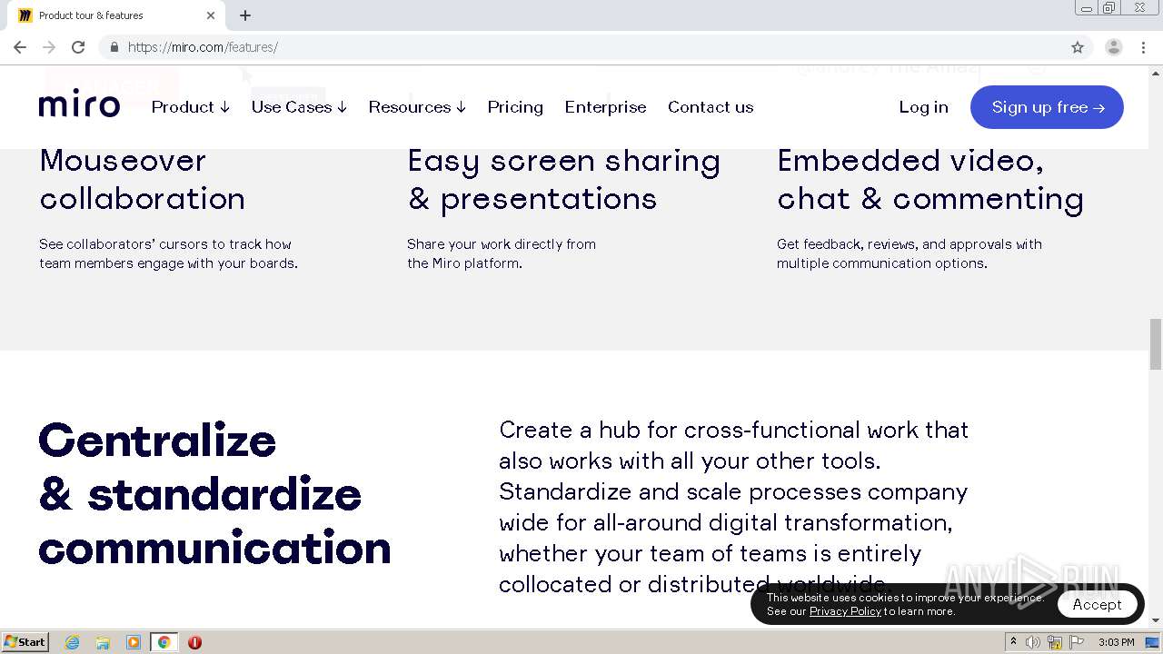Launch Internet Explorer from taskbar

73,642
